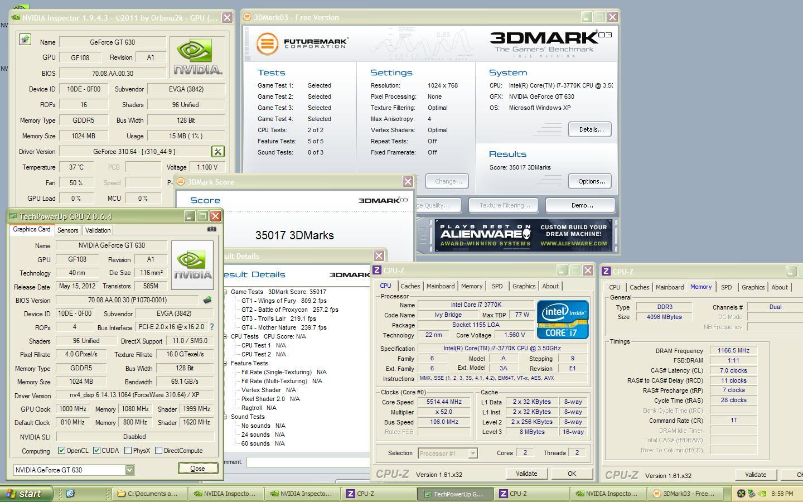This screenshot has width=803, height=502.
Task: Open the About tab in front CPU-Z window
Action: (550, 286)
